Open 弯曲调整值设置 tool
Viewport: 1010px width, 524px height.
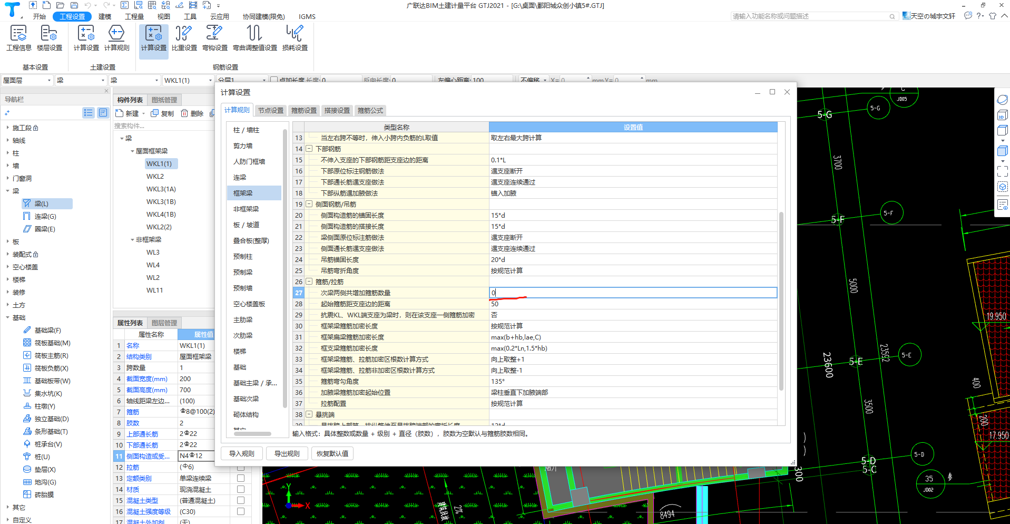(255, 38)
